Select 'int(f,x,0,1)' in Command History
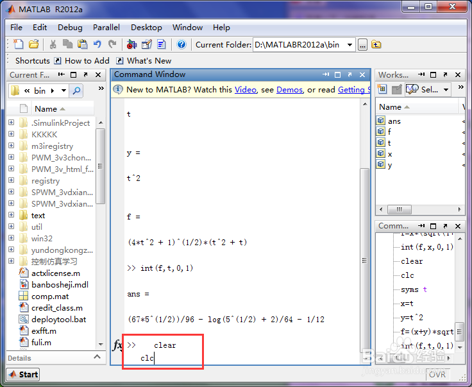 click(427, 247)
